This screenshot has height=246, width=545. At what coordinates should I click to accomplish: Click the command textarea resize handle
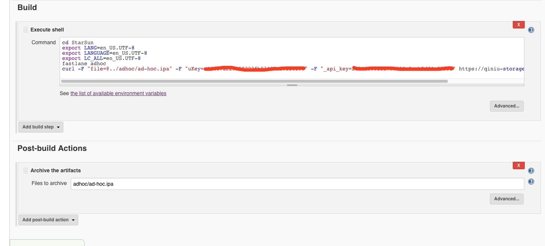click(x=292, y=85)
